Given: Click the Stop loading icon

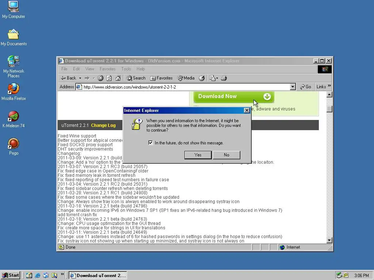Looking at the screenshot, I should pos(101,78).
